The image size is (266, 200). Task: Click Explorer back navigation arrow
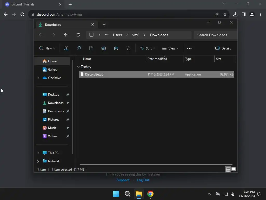(x=41, y=35)
